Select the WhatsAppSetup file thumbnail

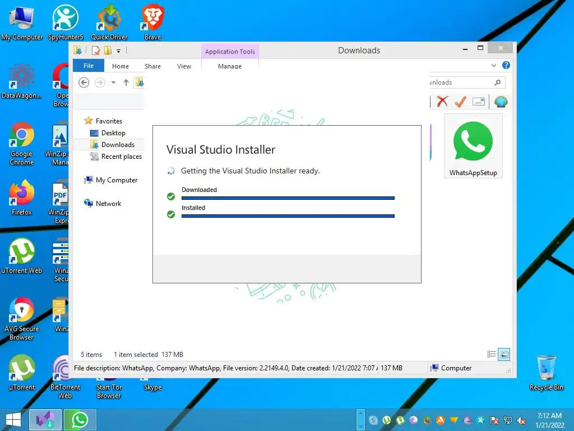pyautogui.click(x=473, y=146)
